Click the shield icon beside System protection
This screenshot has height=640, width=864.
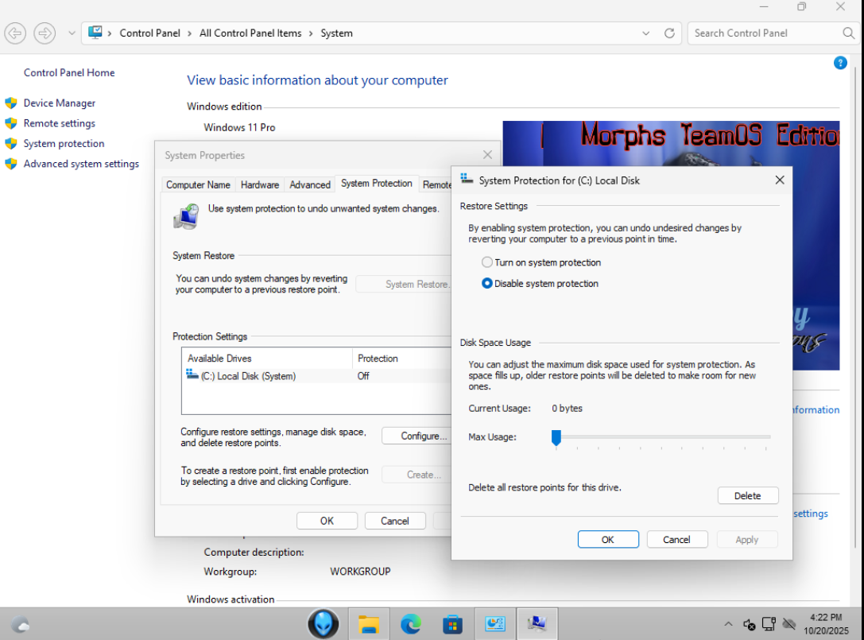tap(11, 143)
